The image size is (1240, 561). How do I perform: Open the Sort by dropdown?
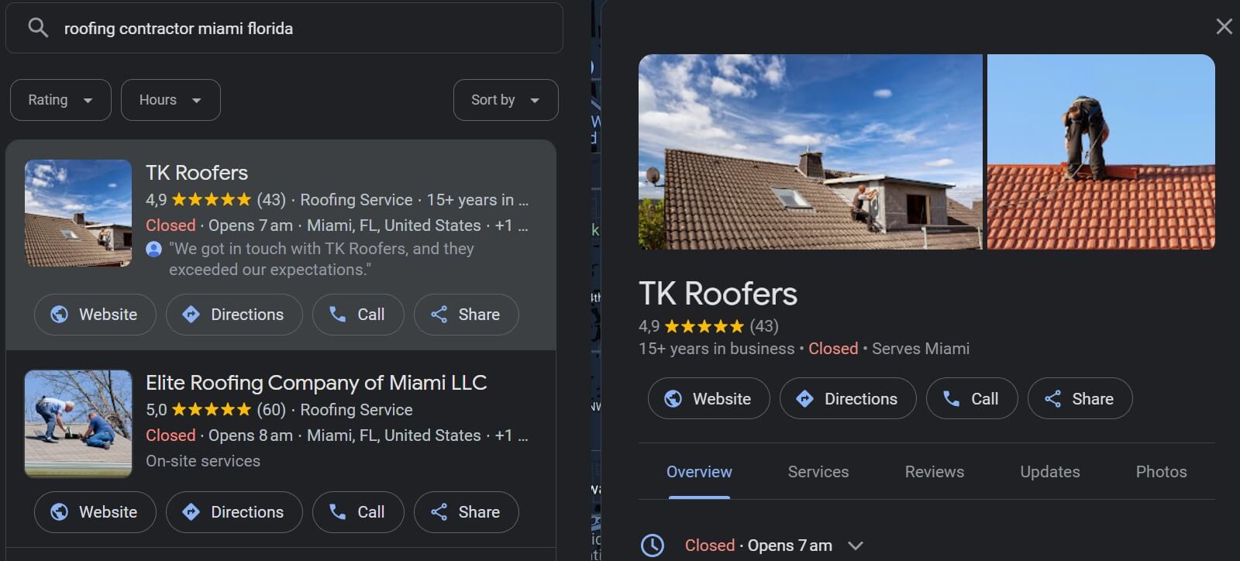(505, 100)
